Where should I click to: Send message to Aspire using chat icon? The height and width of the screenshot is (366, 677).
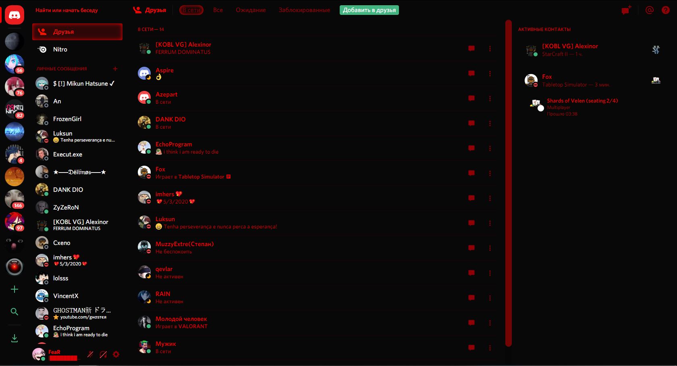pos(471,74)
